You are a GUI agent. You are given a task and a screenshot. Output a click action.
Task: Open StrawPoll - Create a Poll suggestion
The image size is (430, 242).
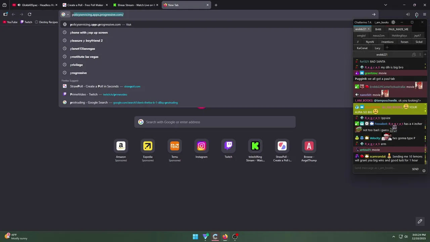pyautogui.click(x=206, y=86)
